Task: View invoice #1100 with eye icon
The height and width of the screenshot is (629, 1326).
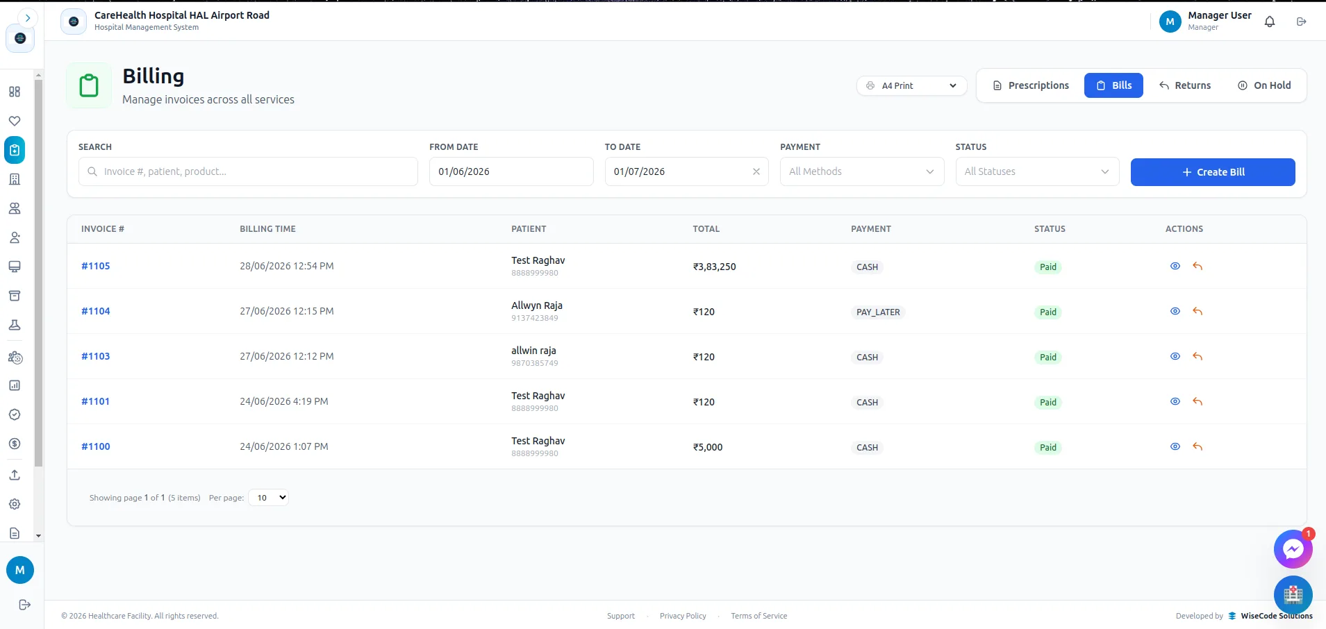Action: tap(1175, 446)
